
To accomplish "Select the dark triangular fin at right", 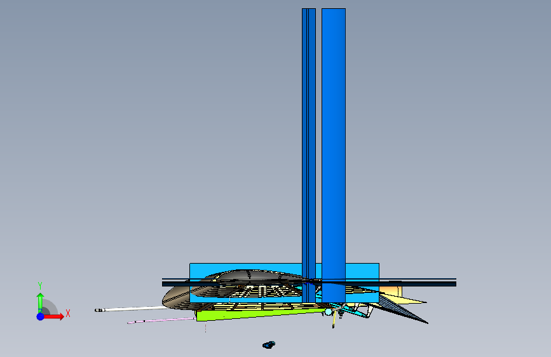I will (403, 309).
